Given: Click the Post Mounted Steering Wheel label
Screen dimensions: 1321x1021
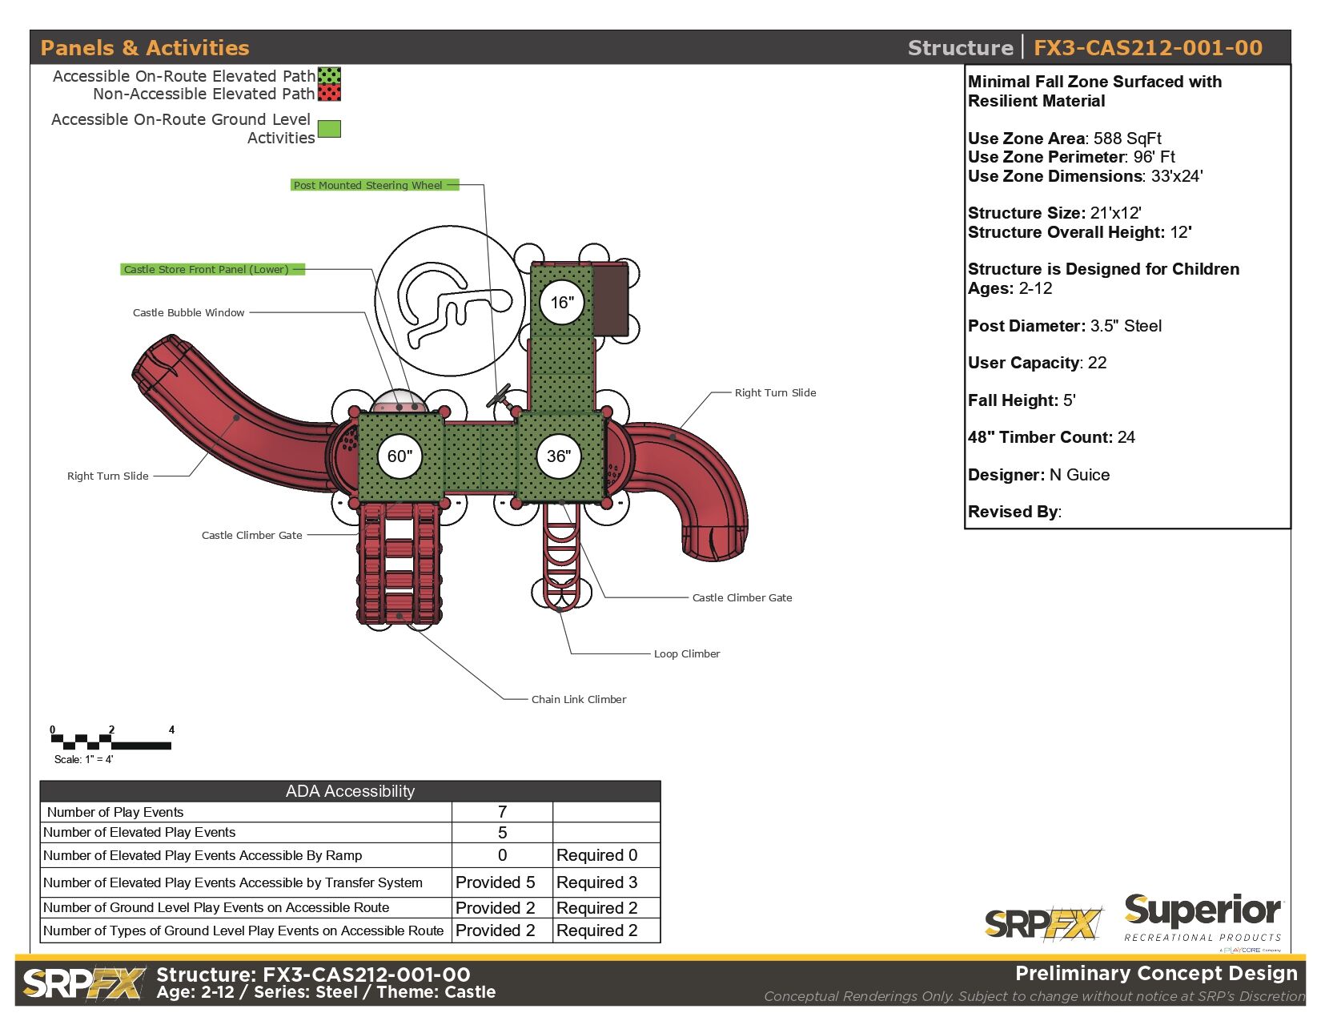Looking at the screenshot, I should 367,185.
